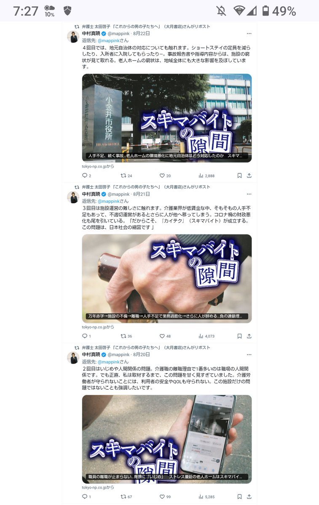
Task: Open the smartphone article card image
Action: [167, 439]
